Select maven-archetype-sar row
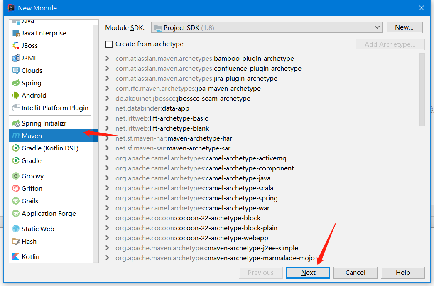434x286 pixels. [261, 148]
